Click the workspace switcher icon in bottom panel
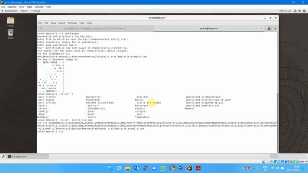Screen dimensions: 308x173 [x=3, y=156]
